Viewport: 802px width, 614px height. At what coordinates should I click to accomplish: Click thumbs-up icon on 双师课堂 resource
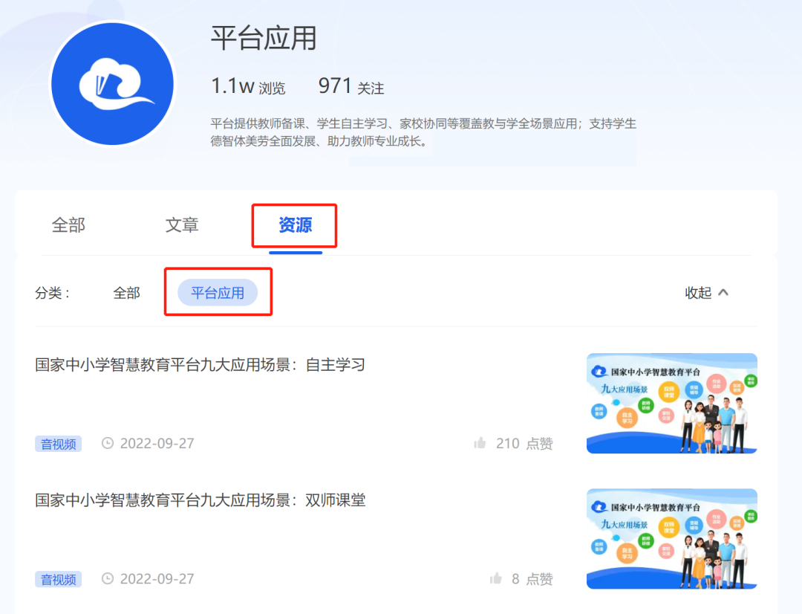coord(495,579)
